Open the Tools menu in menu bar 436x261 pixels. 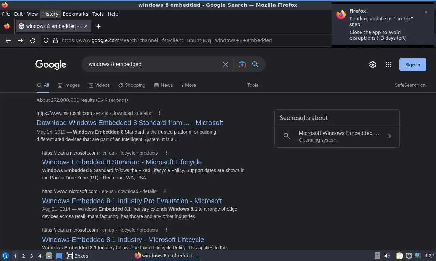[98, 14]
